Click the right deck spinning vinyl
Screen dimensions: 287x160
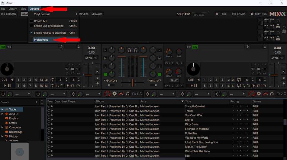tap(193, 69)
